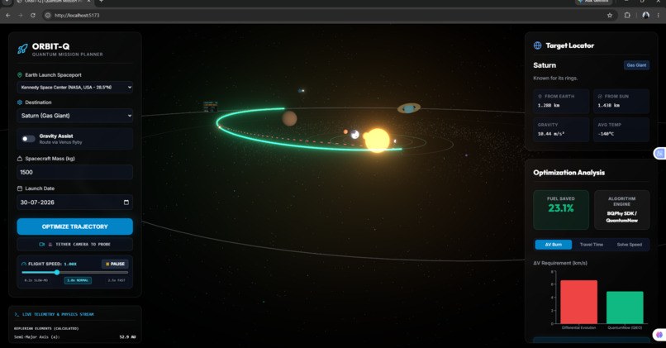Click the Optimization Analysis heading
The width and height of the screenshot is (666, 348).
(x=568, y=173)
